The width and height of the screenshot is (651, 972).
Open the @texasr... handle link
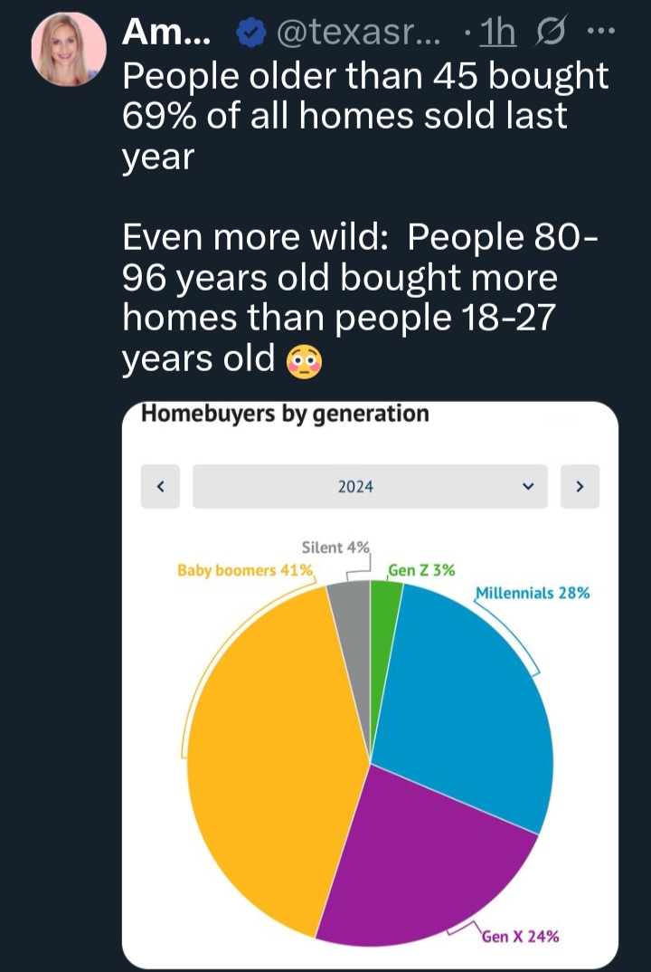[358, 34]
